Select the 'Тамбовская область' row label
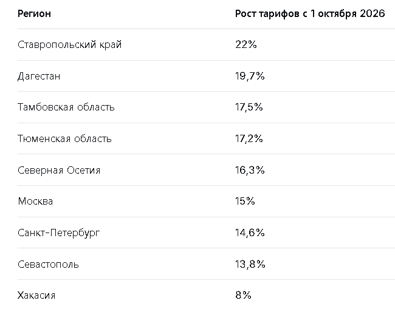395x309 pixels. coord(66,107)
